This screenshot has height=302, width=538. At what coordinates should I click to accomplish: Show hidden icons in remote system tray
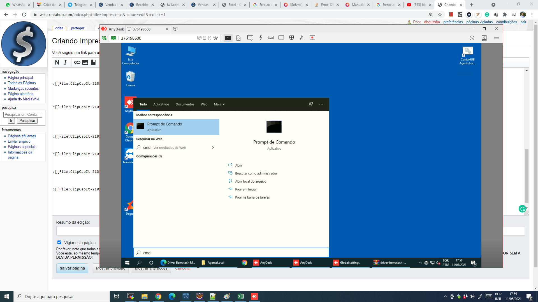pyautogui.click(x=420, y=263)
